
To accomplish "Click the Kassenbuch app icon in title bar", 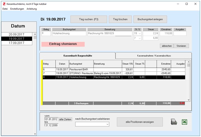I will [x=4, y=4].
